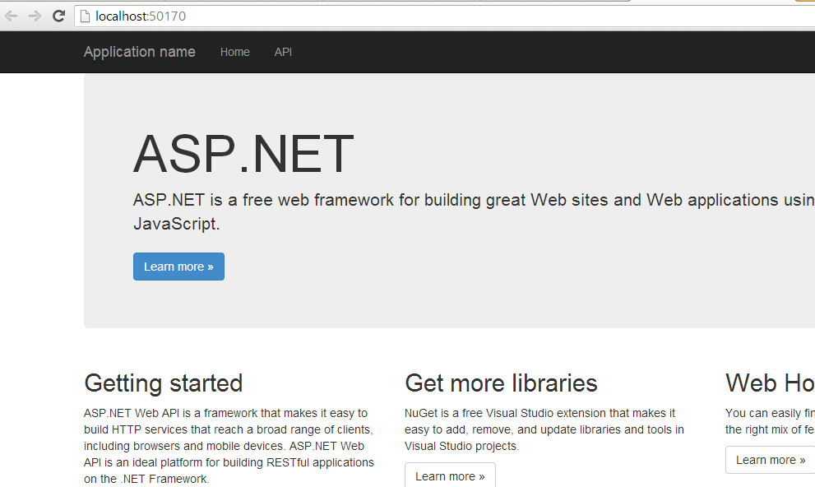Screen dimensions: 815x487
Task: Click the page icon beside localhost URL
Action: (x=85, y=16)
